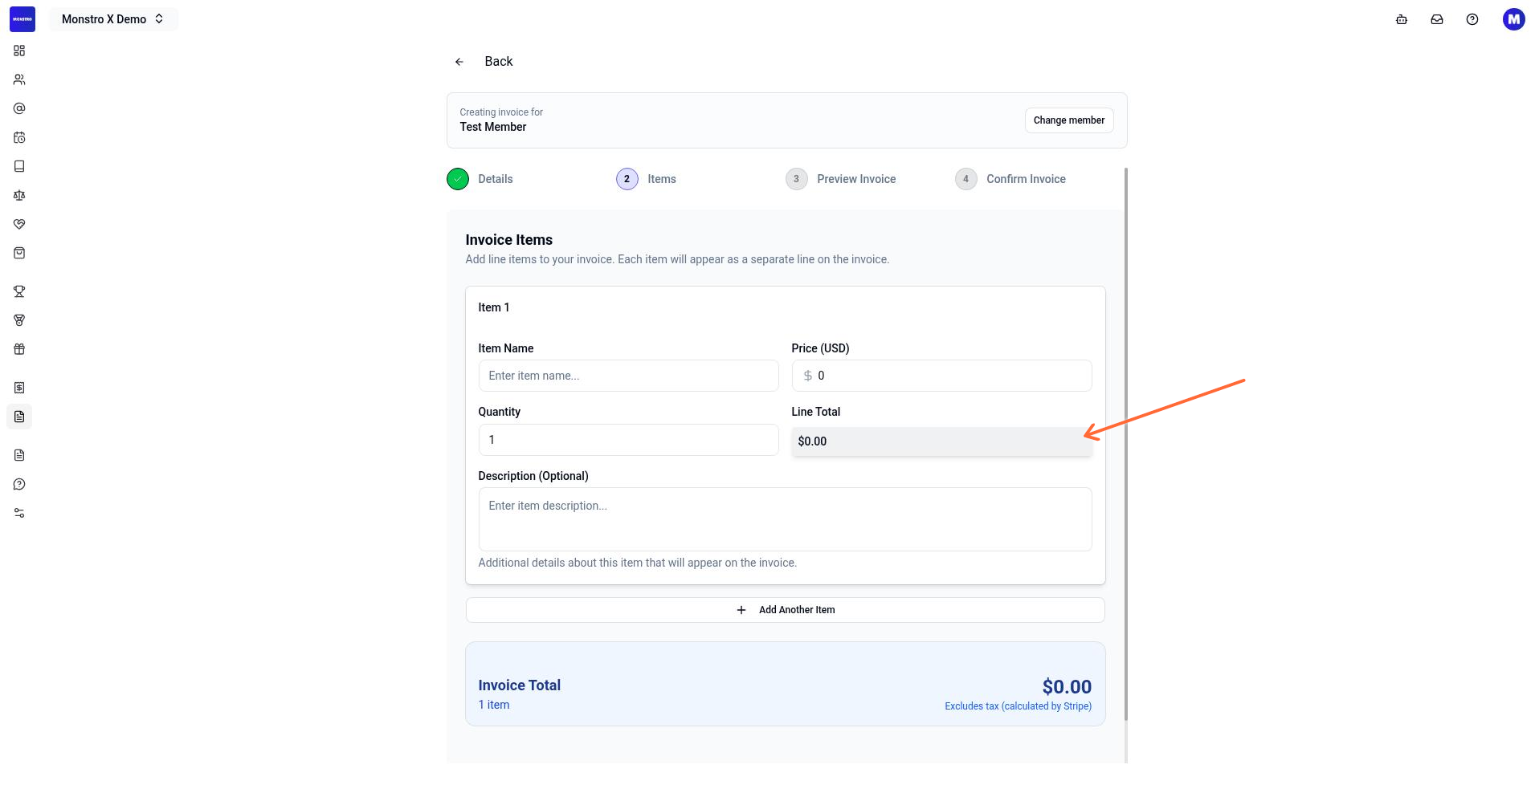Open the balance scales icon in sidebar
1535x793 pixels.
[x=19, y=195]
